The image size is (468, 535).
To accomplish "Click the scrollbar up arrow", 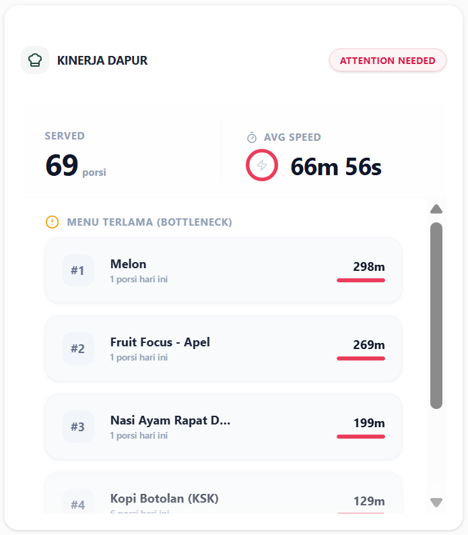I will 436,209.
